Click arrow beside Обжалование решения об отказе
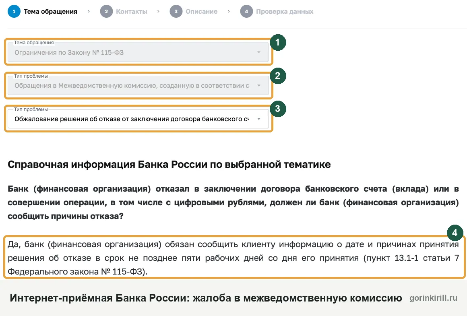The image size is (467, 316). [x=259, y=119]
